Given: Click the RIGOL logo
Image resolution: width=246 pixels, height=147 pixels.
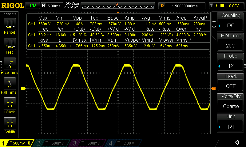Looking at the screenshot, I should [x=13, y=6].
